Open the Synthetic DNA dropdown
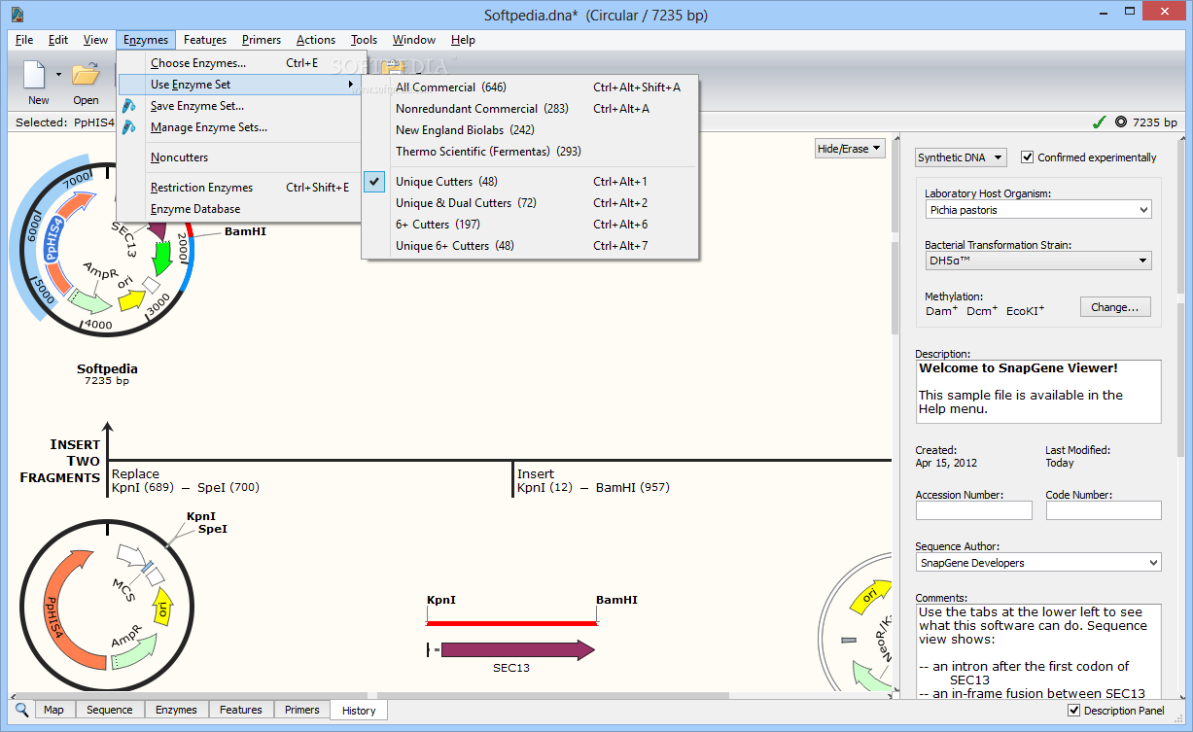The image size is (1193, 732). point(960,157)
